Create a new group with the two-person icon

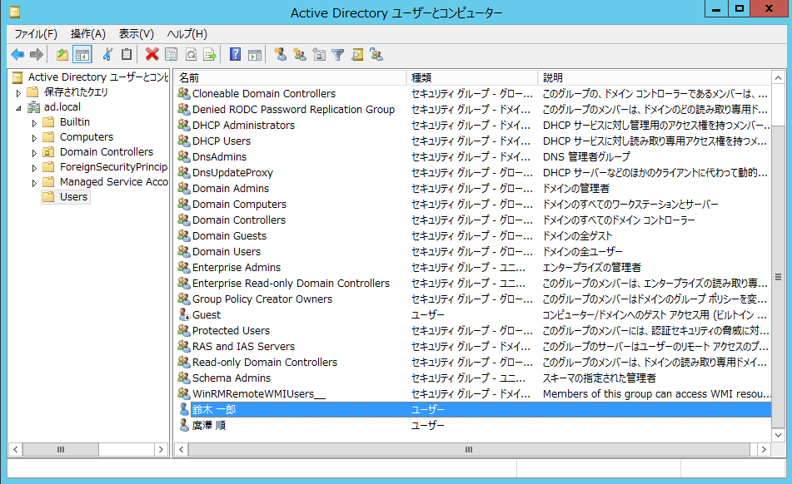(x=300, y=54)
